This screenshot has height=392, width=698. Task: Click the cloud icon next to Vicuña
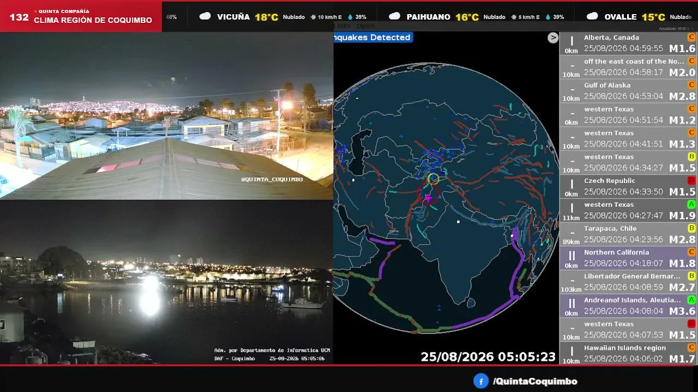pos(205,16)
